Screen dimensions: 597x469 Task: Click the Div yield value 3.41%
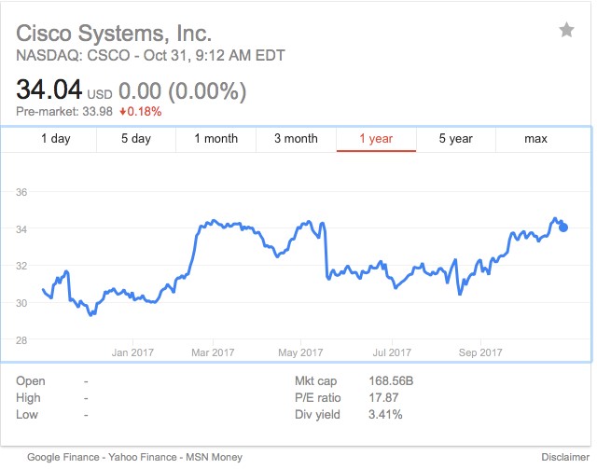pos(384,414)
